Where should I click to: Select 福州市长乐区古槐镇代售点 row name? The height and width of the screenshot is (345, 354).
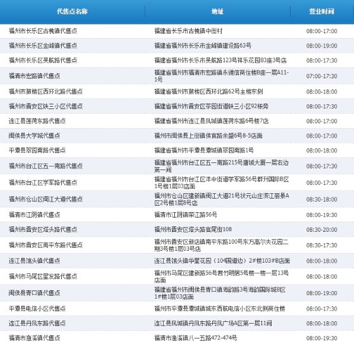[43, 31]
